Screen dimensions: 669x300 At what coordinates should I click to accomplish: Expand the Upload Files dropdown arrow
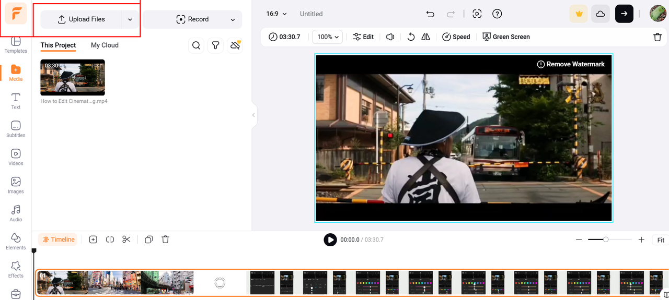tap(130, 19)
